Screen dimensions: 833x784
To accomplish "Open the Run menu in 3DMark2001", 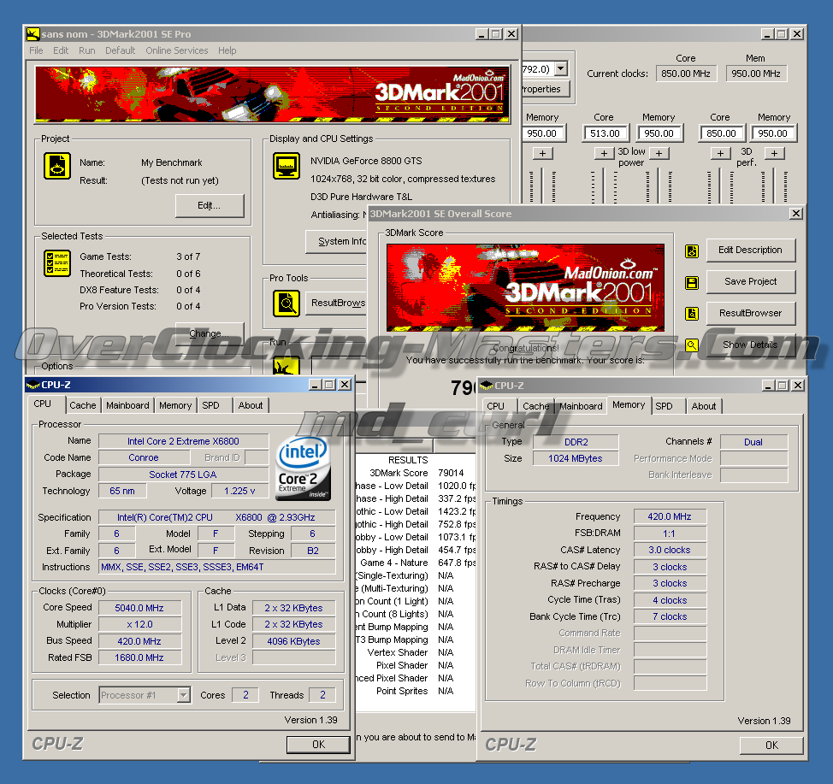I will tap(87, 50).
